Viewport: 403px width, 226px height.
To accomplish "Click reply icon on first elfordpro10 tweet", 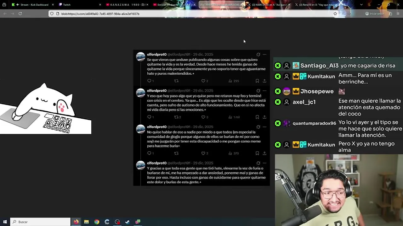I will click(x=149, y=81).
